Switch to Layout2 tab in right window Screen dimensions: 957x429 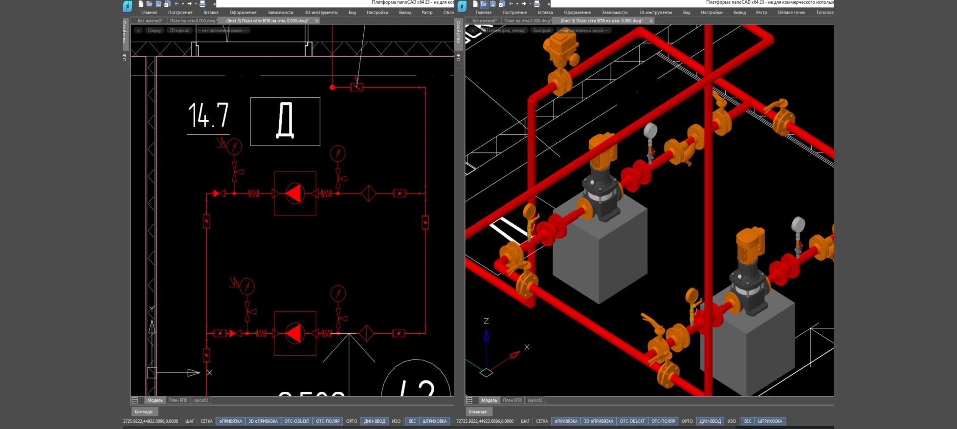tap(534, 400)
